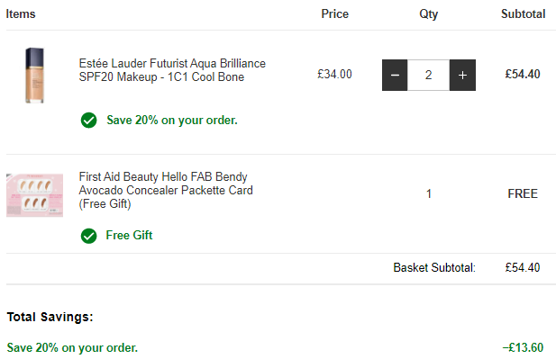Click green checkmark beside Free Gift
556x359 pixels.
(88, 236)
